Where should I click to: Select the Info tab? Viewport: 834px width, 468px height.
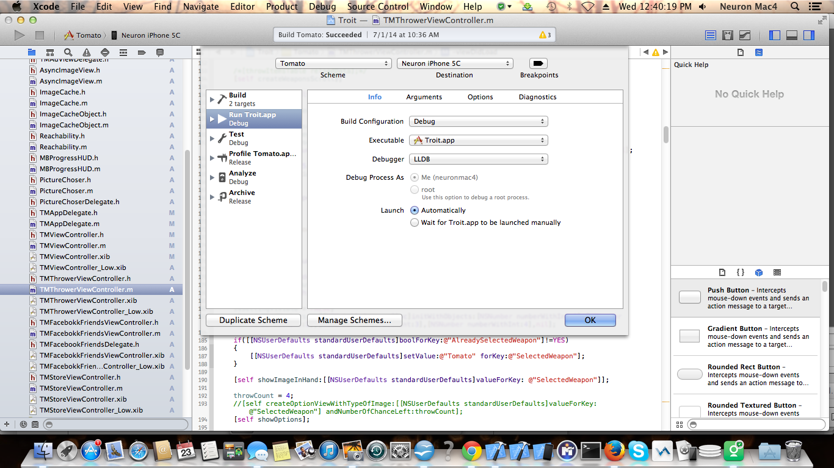click(x=375, y=97)
